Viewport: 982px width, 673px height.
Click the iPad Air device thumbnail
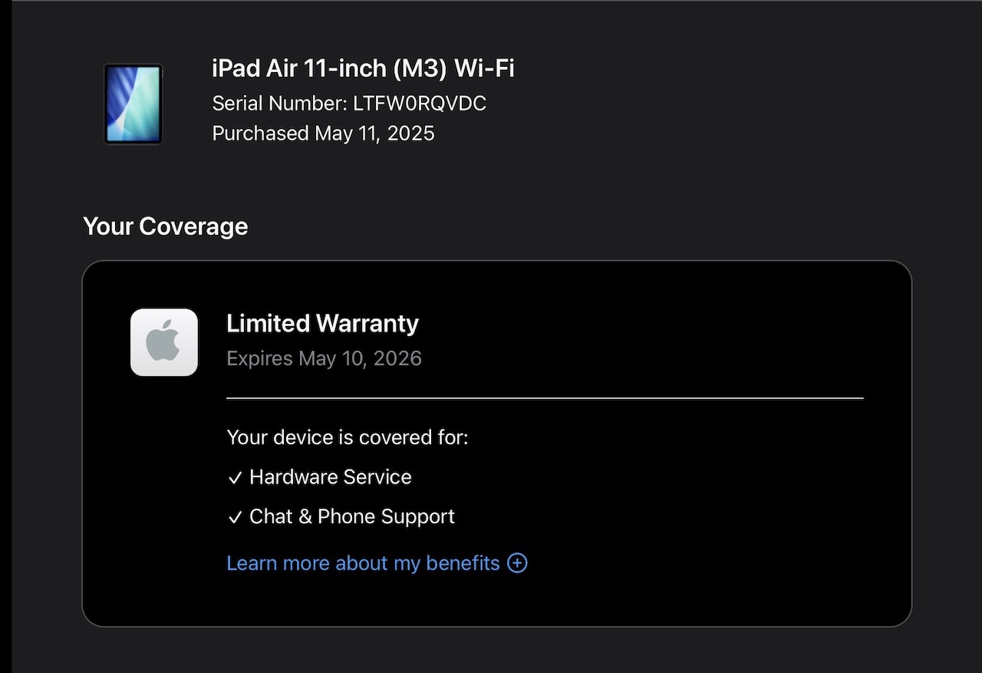pos(133,104)
